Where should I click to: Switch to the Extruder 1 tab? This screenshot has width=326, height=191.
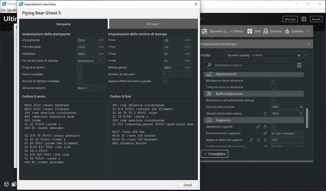(153, 24)
